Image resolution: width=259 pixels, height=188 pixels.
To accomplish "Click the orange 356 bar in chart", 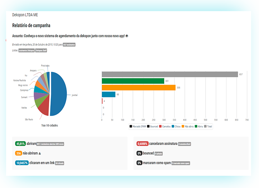I will pos(138,88).
